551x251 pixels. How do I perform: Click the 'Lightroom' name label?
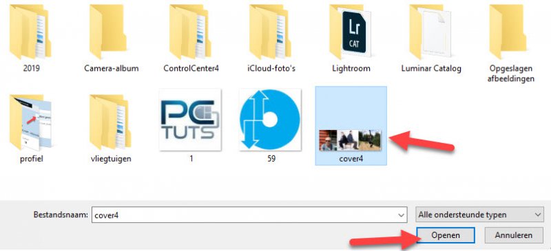tap(351, 69)
